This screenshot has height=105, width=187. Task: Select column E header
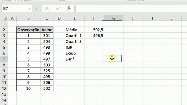coord(75,18)
